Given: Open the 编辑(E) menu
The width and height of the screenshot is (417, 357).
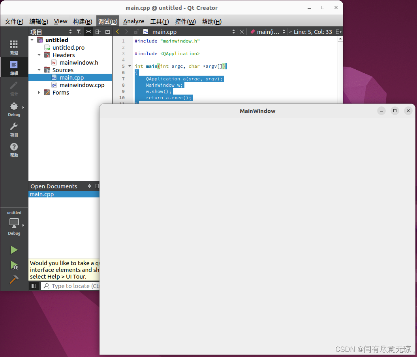Looking at the screenshot, I should 39,22.
